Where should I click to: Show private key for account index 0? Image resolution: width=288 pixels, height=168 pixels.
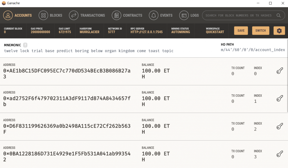pyautogui.click(x=280, y=71)
